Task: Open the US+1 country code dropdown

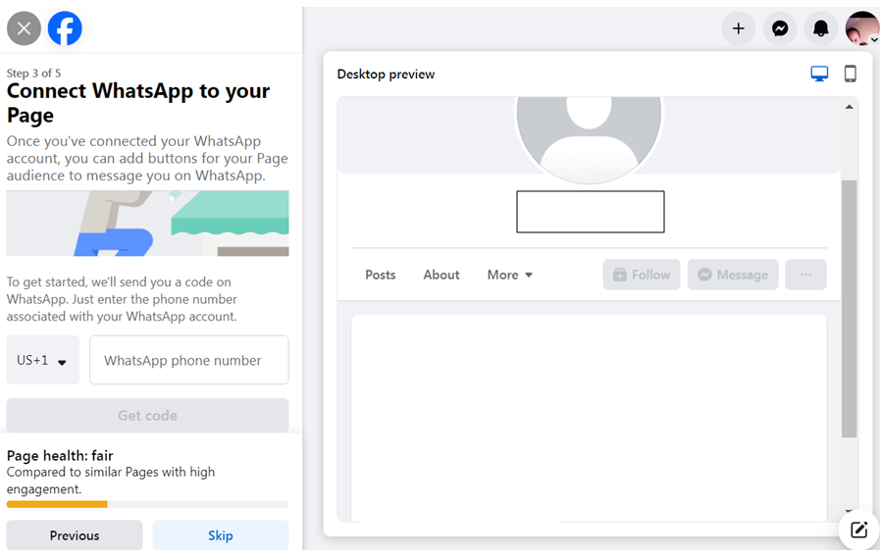Action: point(42,360)
